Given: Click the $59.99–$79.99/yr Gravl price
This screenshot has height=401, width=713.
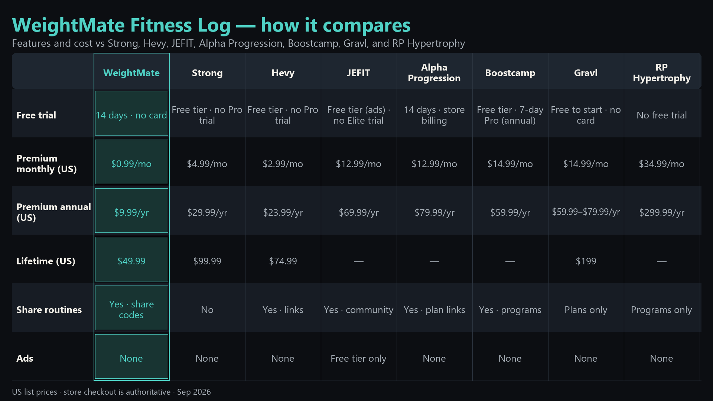Looking at the screenshot, I should [586, 212].
